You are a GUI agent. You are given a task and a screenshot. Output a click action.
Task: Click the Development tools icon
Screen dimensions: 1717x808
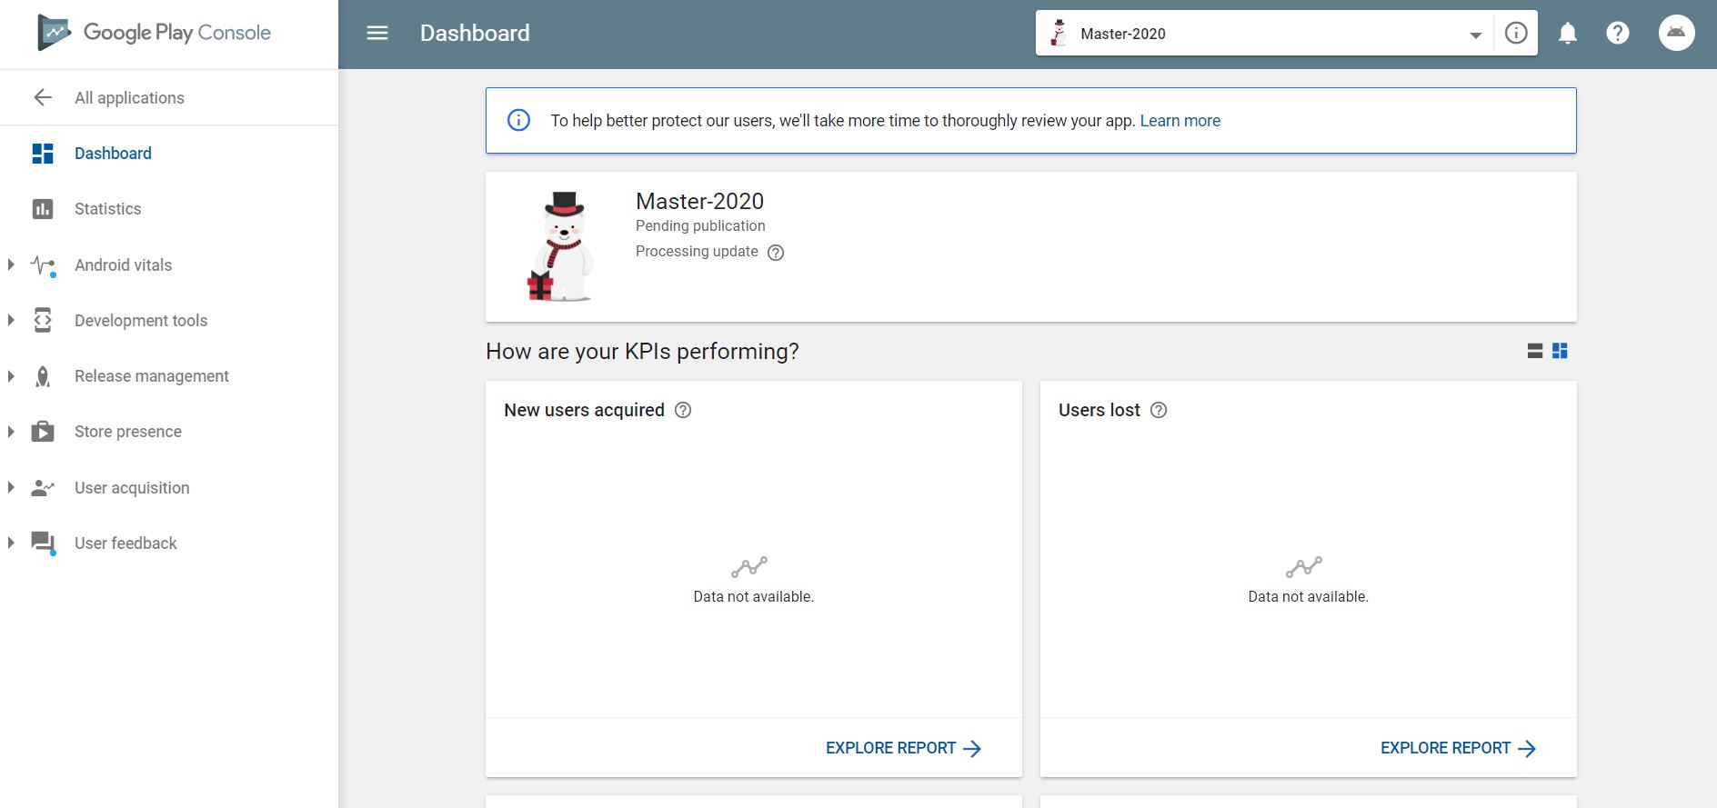point(43,320)
